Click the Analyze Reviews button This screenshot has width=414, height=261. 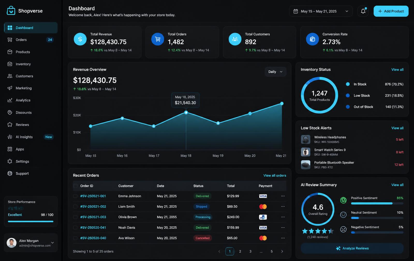click(x=352, y=248)
